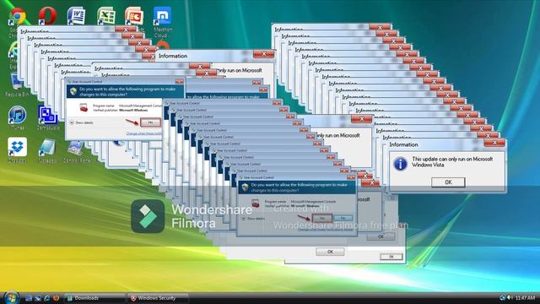
Task: Expand Show details in upper-left UAC dialog
Action: (81, 122)
